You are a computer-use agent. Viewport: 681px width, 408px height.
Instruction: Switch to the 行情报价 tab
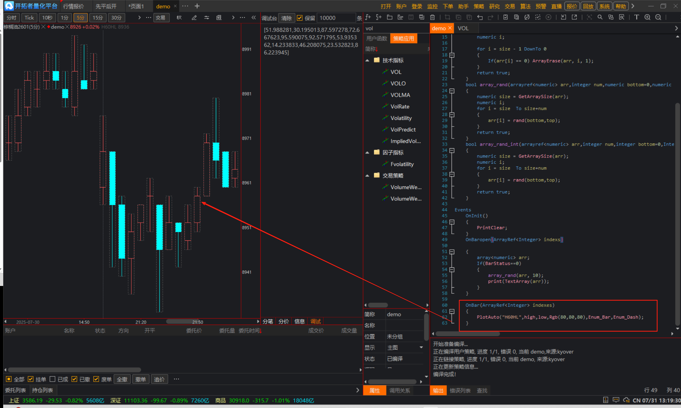click(x=73, y=6)
